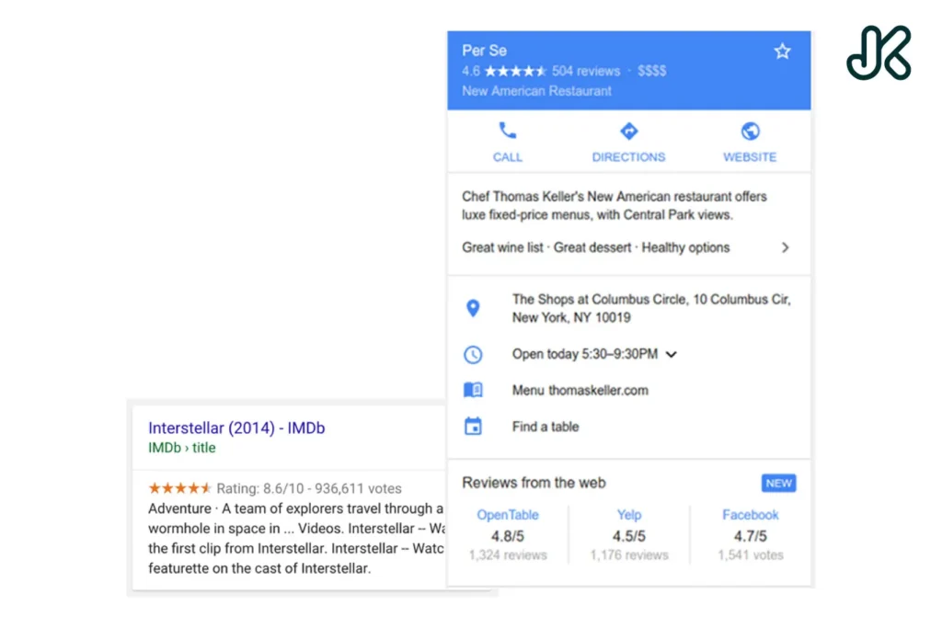942x628 pixels.
Task: Click the calendar reservation icon
Action: [x=473, y=427]
